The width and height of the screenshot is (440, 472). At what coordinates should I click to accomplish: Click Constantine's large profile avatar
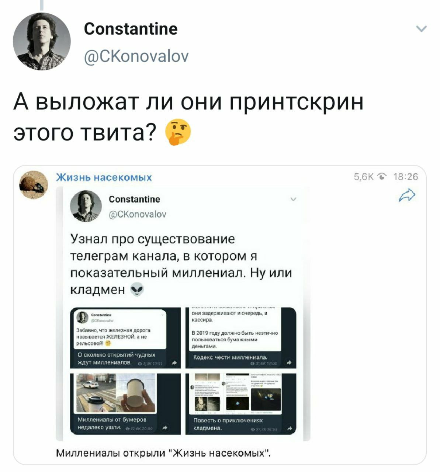[42, 41]
